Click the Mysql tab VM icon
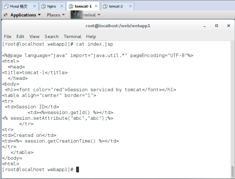Viewport: 235px width, 179px height. pyautogui.click(x=7, y=7)
